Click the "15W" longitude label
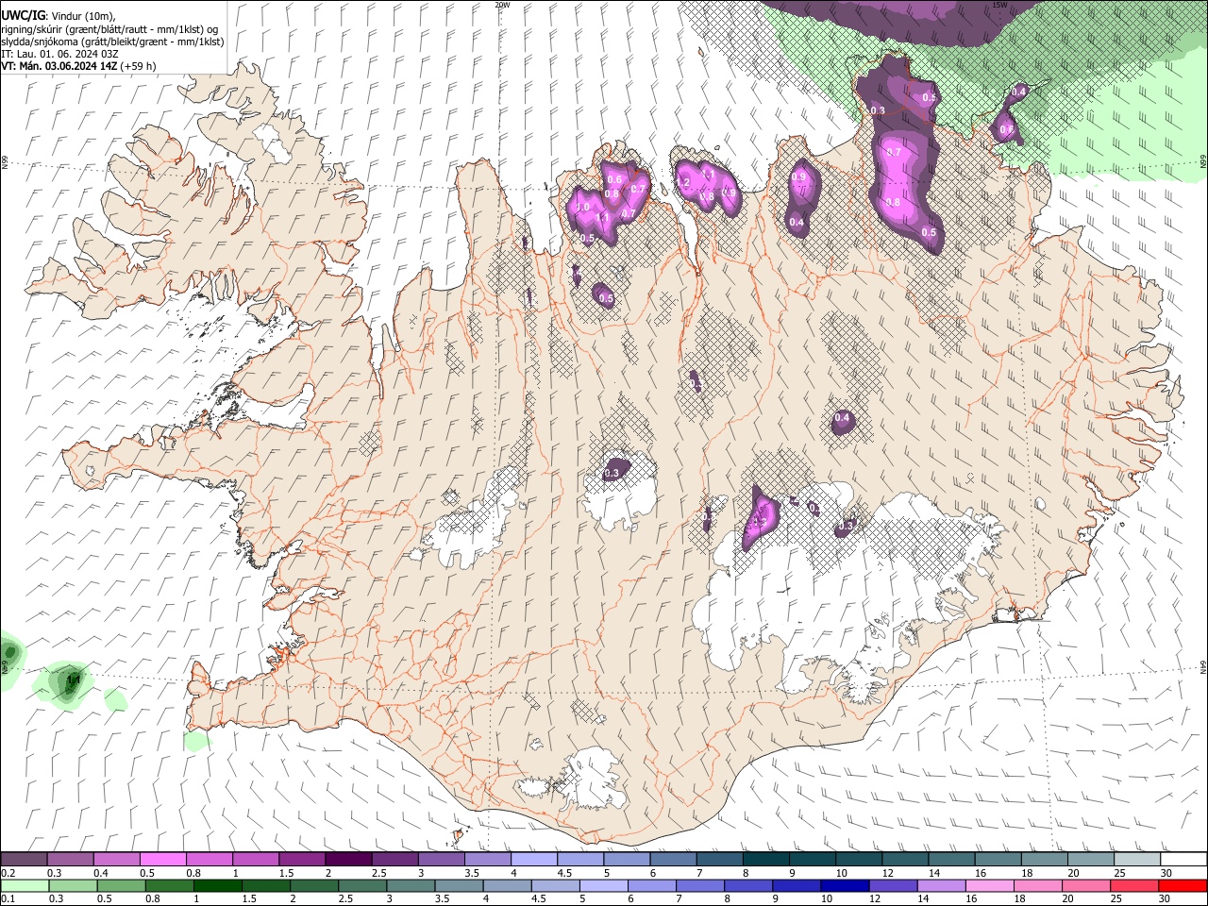Image resolution: width=1208 pixels, height=906 pixels. point(999,5)
